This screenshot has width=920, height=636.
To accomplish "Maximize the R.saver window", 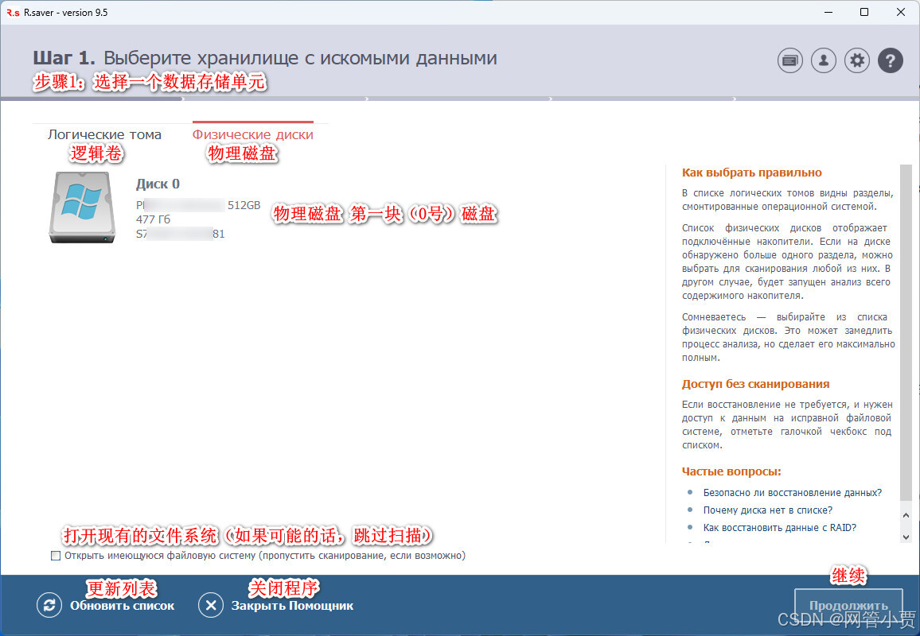I will 864,12.
